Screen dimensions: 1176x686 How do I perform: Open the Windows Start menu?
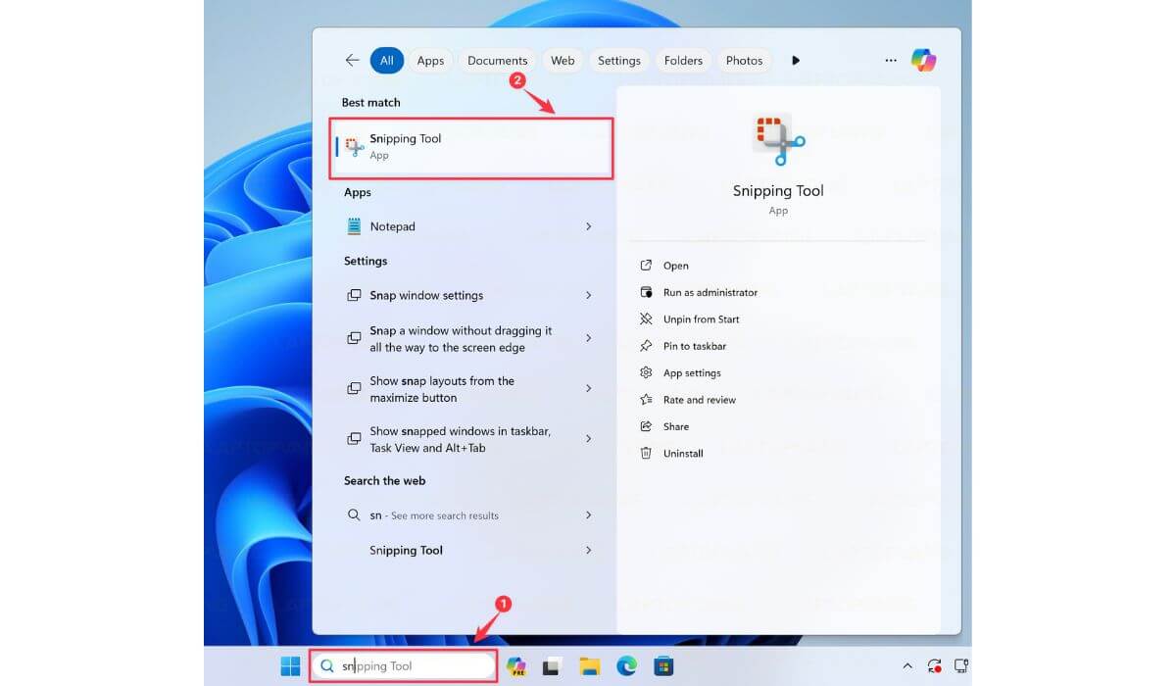point(291,666)
